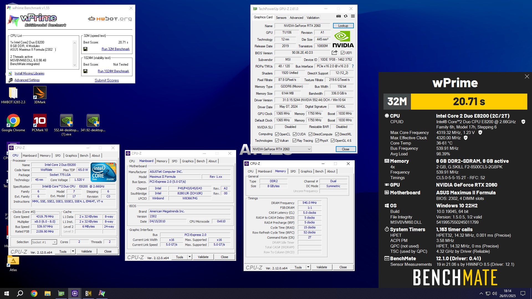This screenshot has width=532, height=299.
Task: Show hidden system tray icons
Action: coord(481,293)
